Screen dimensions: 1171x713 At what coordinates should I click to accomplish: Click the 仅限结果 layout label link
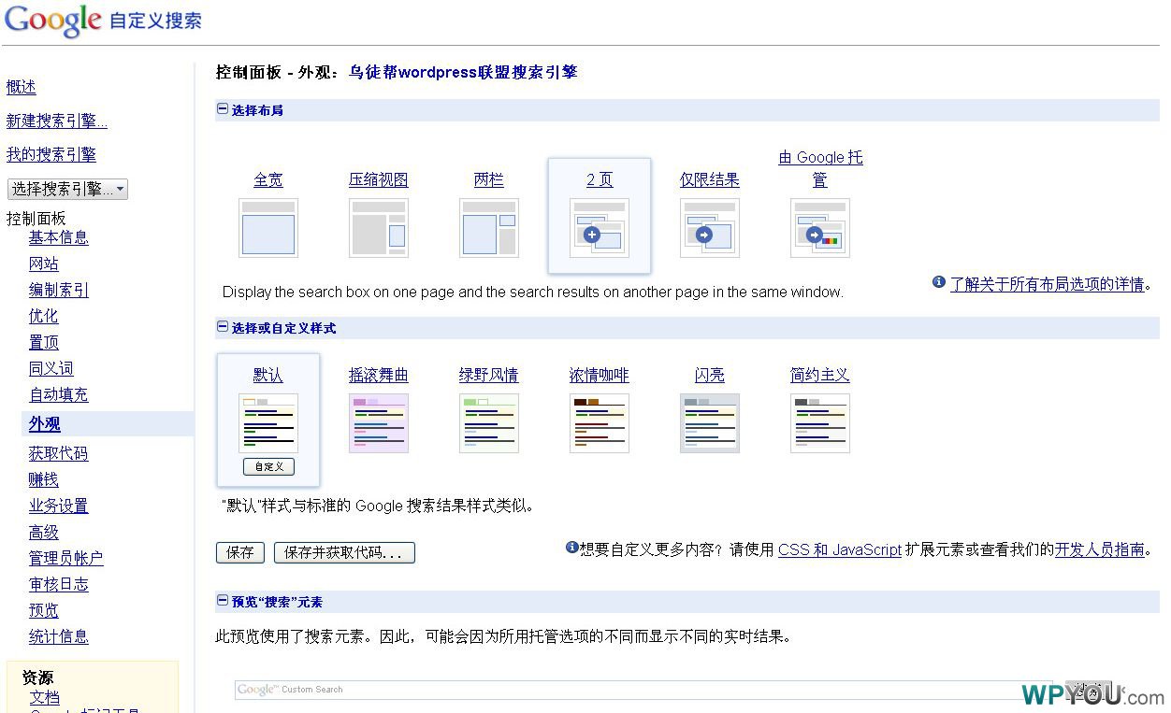(x=710, y=179)
